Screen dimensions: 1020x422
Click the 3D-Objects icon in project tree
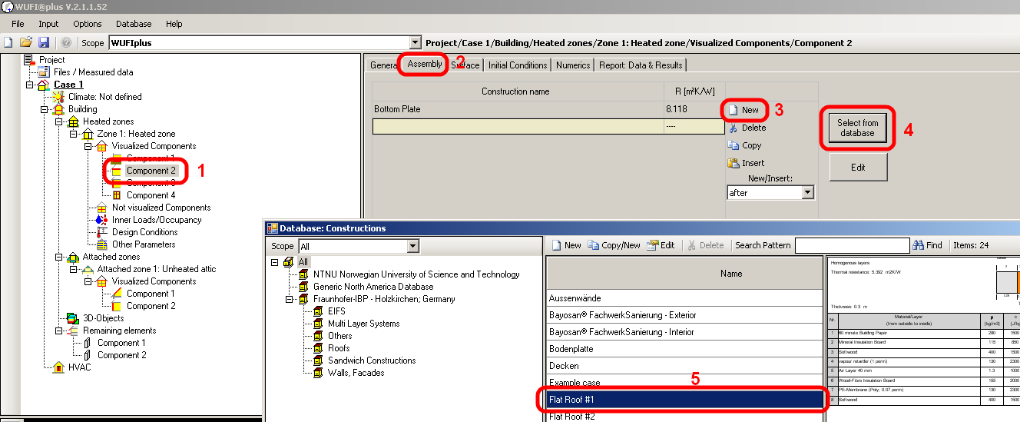[x=72, y=318]
